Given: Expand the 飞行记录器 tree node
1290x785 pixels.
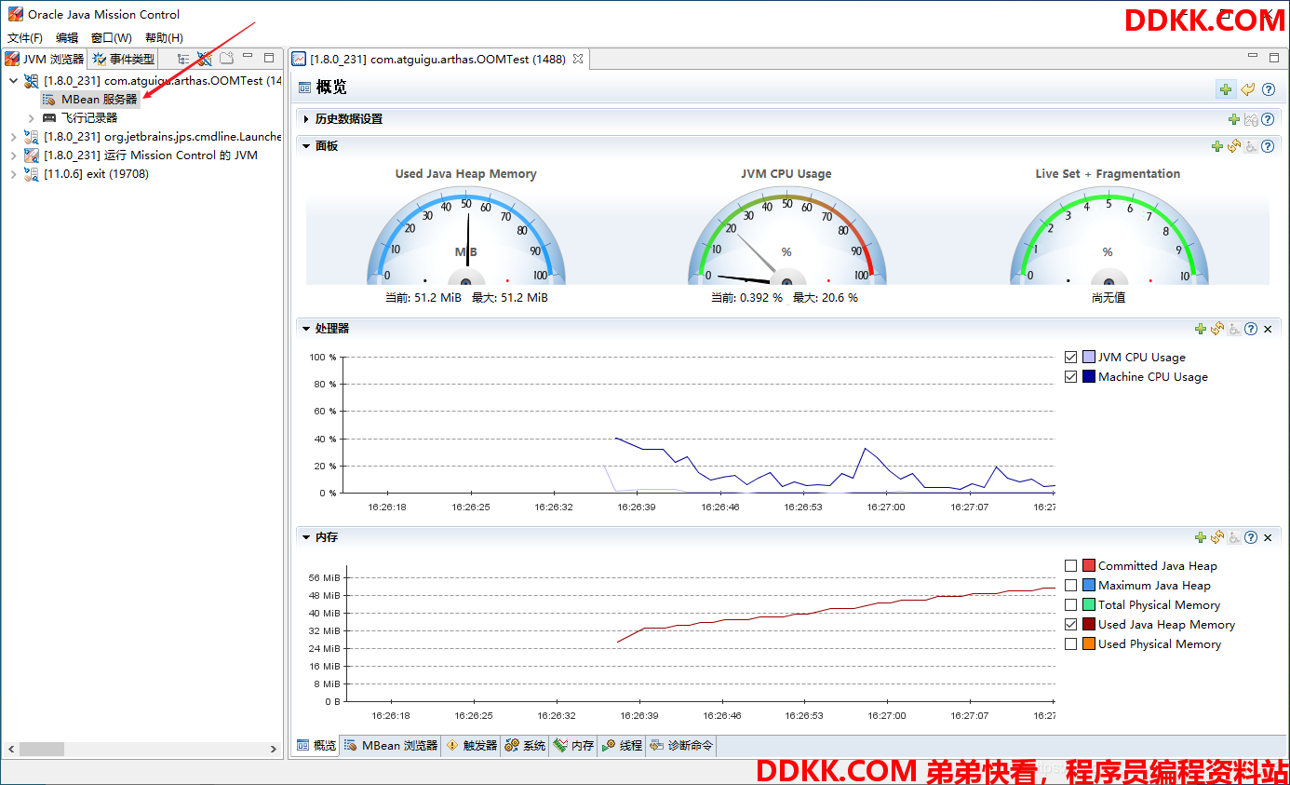Looking at the screenshot, I should pyautogui.click(x=31, y=118).
